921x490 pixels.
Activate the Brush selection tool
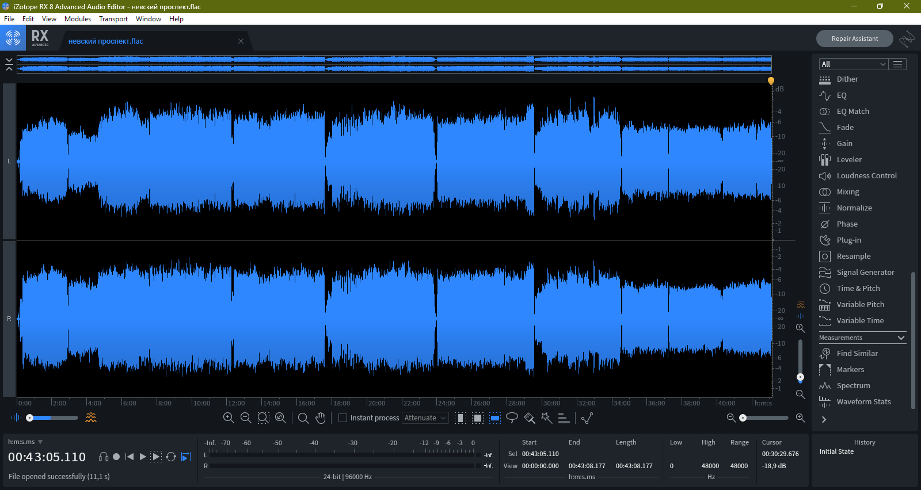coord(530,418)
